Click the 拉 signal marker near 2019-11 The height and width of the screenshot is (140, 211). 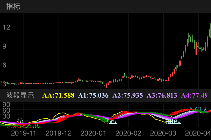pyautogui.click(x=20, y=120)
